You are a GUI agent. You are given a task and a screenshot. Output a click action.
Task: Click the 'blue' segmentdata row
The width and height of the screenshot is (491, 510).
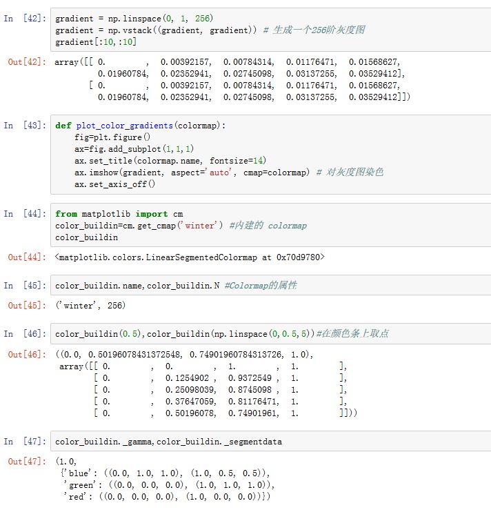[166, 473]
